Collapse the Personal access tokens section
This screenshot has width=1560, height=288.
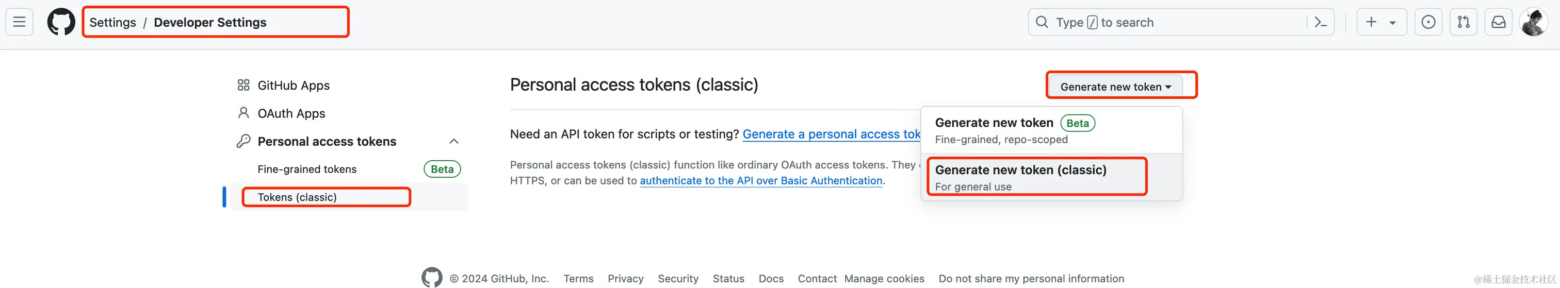pos(453,142)
